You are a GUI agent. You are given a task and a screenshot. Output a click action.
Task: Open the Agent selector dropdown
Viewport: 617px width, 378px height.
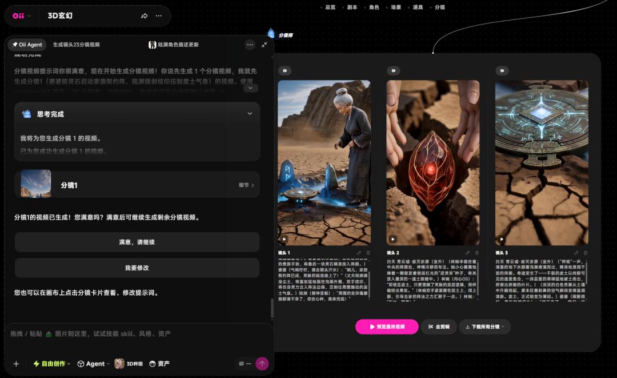click(93, 364)
